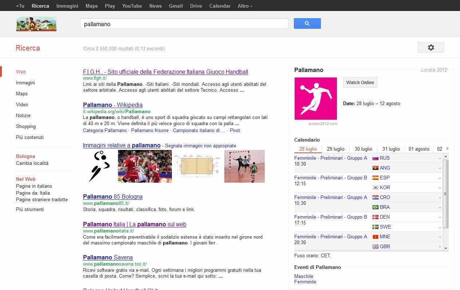Click Cambia località under Bologna
This screenshot has width=460, height=290.
point(32,163)
